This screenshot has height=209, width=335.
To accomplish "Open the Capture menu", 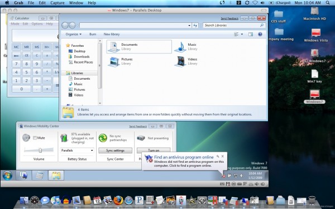I will [x=58, y=3].
